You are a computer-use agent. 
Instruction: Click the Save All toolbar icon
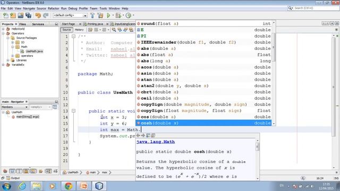tap(28, 15)
